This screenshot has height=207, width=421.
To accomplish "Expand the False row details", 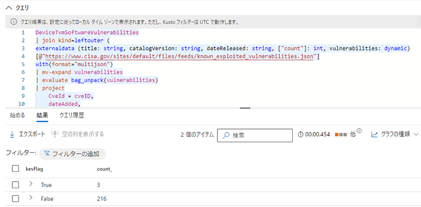I will [31, 198].
